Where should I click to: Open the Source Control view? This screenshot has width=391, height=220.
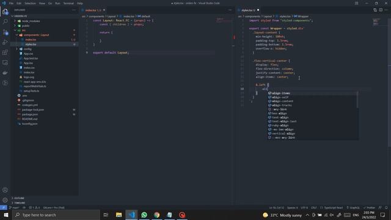(5, 32)
